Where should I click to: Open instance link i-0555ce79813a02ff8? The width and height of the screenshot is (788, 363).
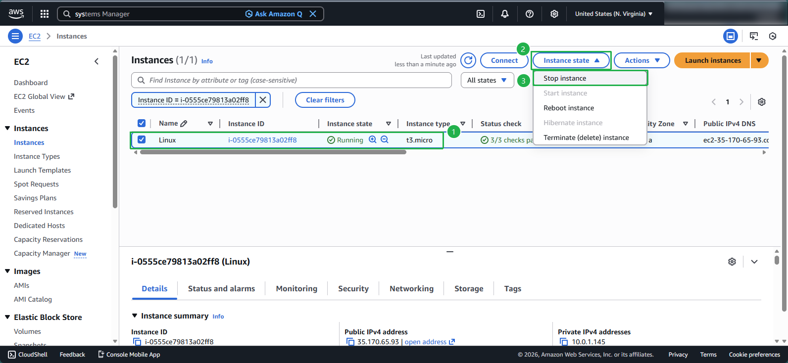pos(262,140)
